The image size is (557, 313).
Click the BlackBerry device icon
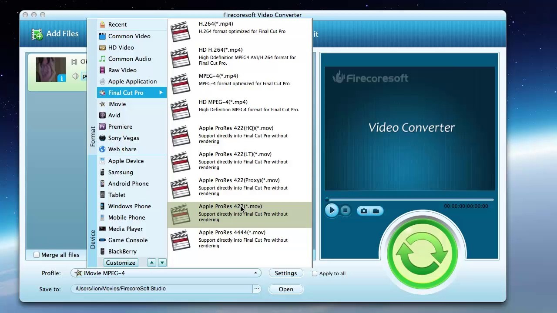tap(102, 251)
